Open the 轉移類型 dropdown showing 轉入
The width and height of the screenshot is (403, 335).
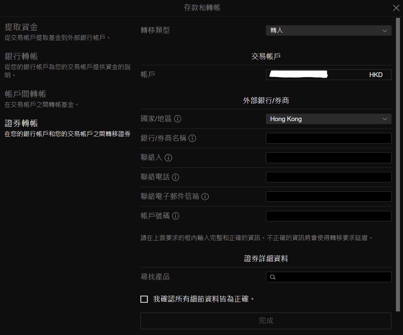[328, 30]
